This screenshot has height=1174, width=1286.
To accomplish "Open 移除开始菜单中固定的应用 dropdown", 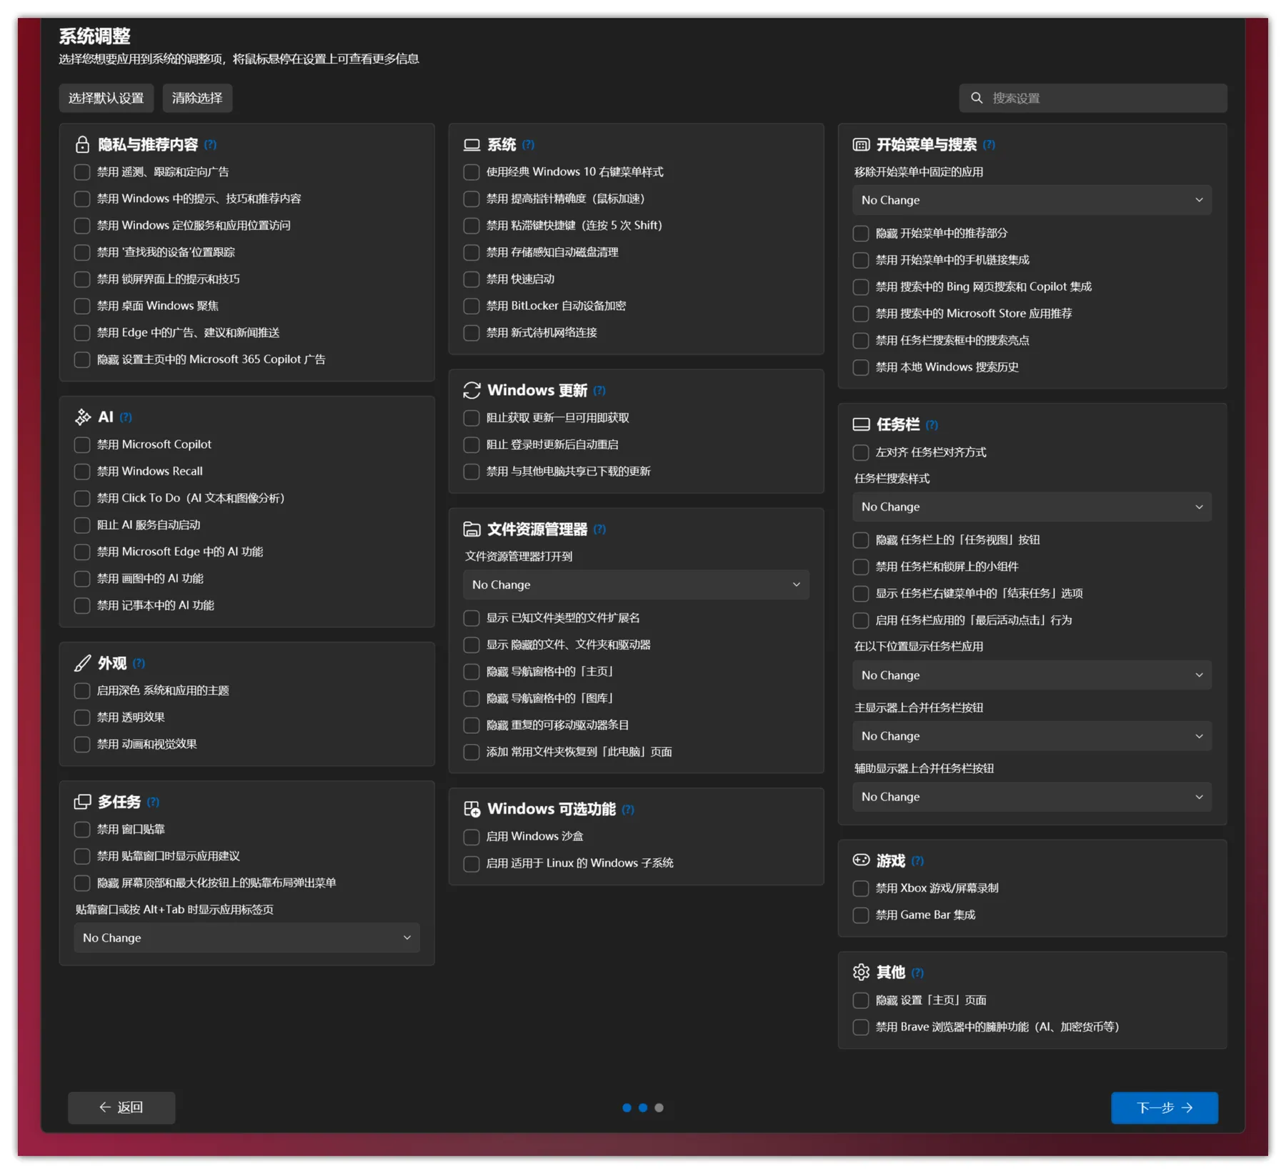I will click(x=1031, y=200).
